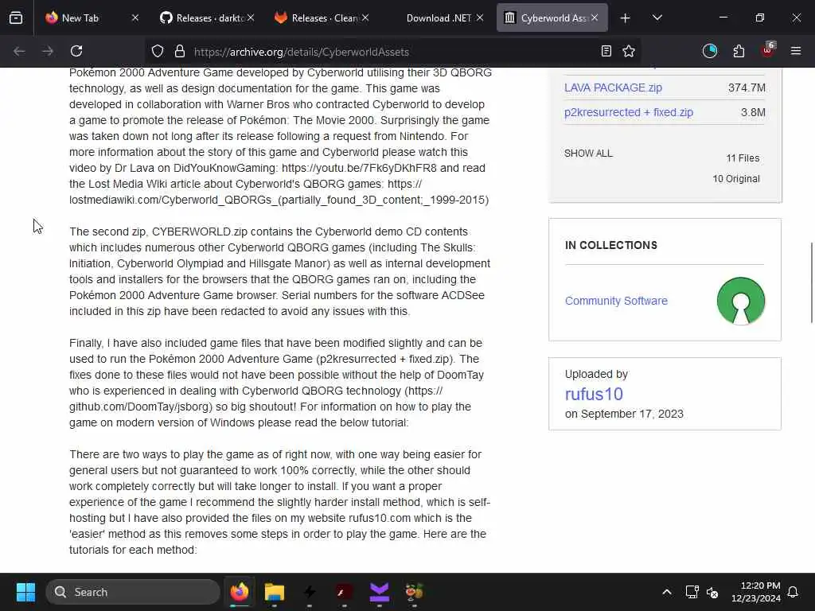Open the network status tray icon

coord(692,592)
